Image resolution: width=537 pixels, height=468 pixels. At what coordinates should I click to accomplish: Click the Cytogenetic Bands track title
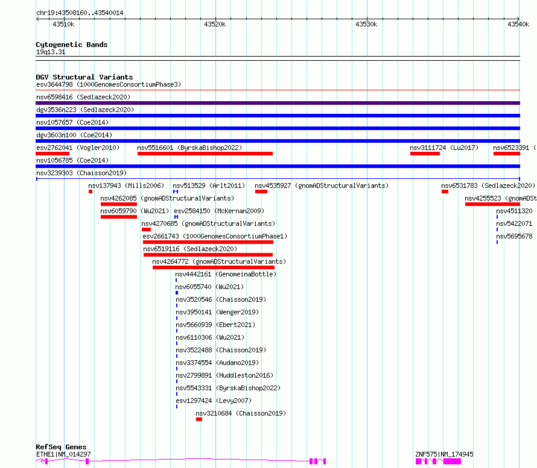coord(72,45)
